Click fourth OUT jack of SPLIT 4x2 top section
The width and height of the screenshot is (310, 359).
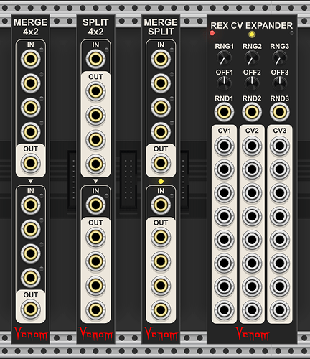click(x=95, y=164)
